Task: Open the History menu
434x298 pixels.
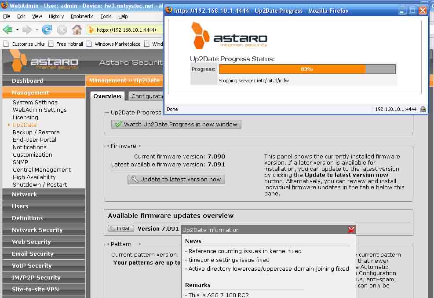Action: pyautogui.click(x=56, y=16)
